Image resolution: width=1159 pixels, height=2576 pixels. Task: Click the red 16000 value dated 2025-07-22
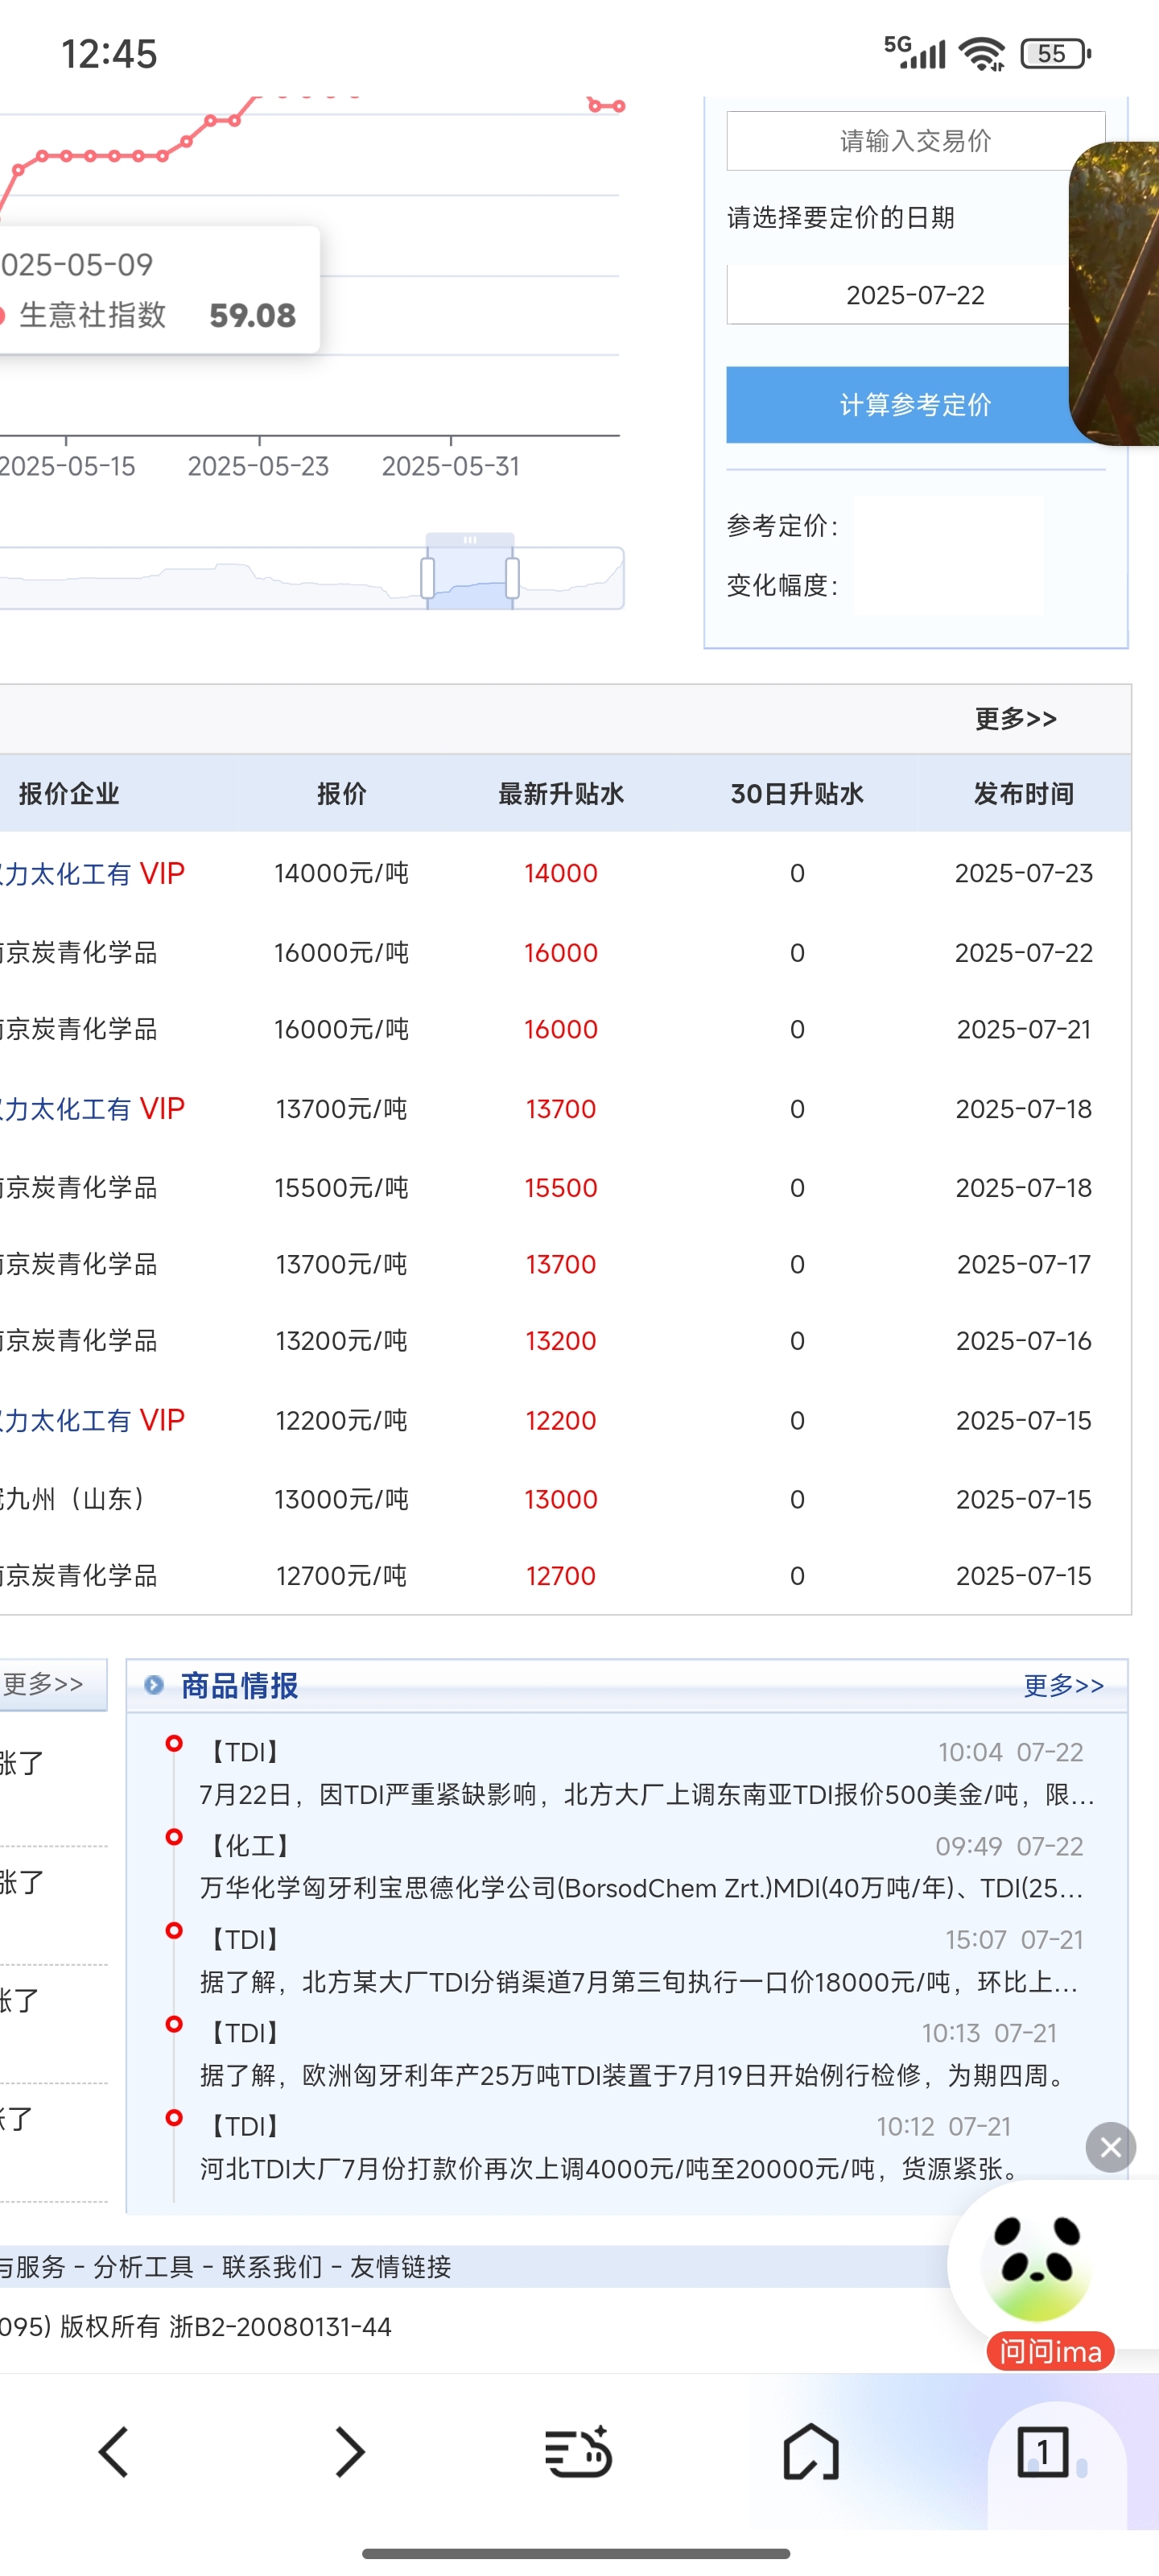(x=561, y=953)
